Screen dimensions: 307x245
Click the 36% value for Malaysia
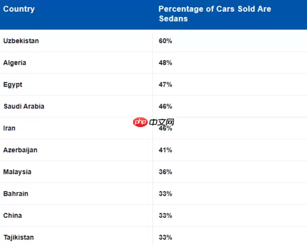pyautogui.click(x=165, y=172)
